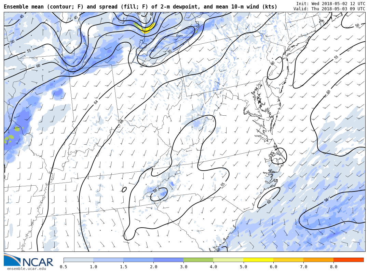Click the legend value 0.5
Viewport: 369px width, 273px height.
coord(64,267)
